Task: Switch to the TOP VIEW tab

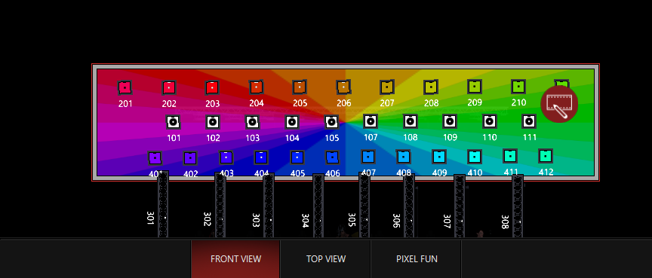Action: pyautogui.click(x=326, y=259)
